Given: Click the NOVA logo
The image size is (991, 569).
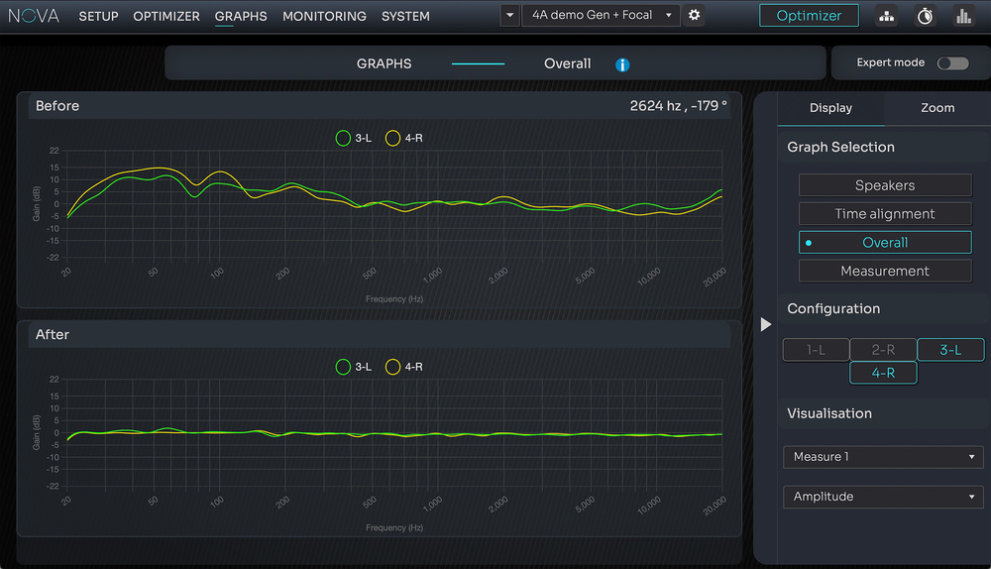Looking at the screenshot, I should pyautogui.click(x=34, y=16).
